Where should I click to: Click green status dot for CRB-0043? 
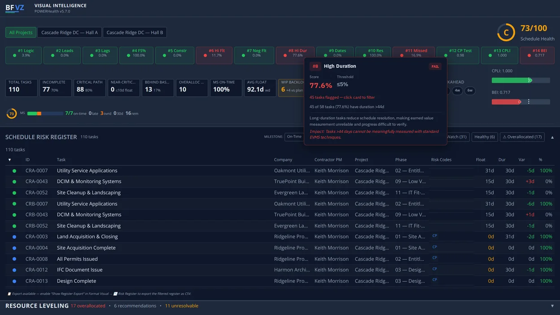14,215
